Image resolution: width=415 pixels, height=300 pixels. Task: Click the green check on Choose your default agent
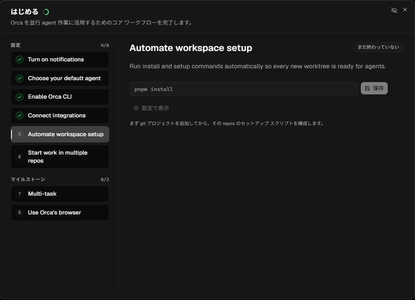pyautogui.click(x=20, y=78)
